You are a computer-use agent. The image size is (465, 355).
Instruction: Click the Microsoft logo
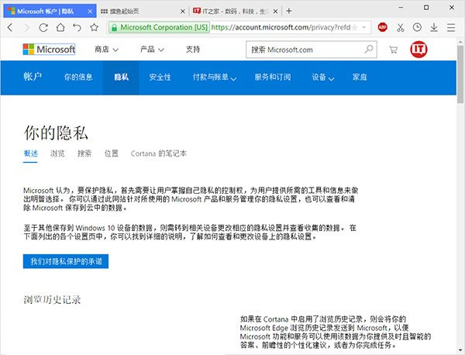coord(49,50)
